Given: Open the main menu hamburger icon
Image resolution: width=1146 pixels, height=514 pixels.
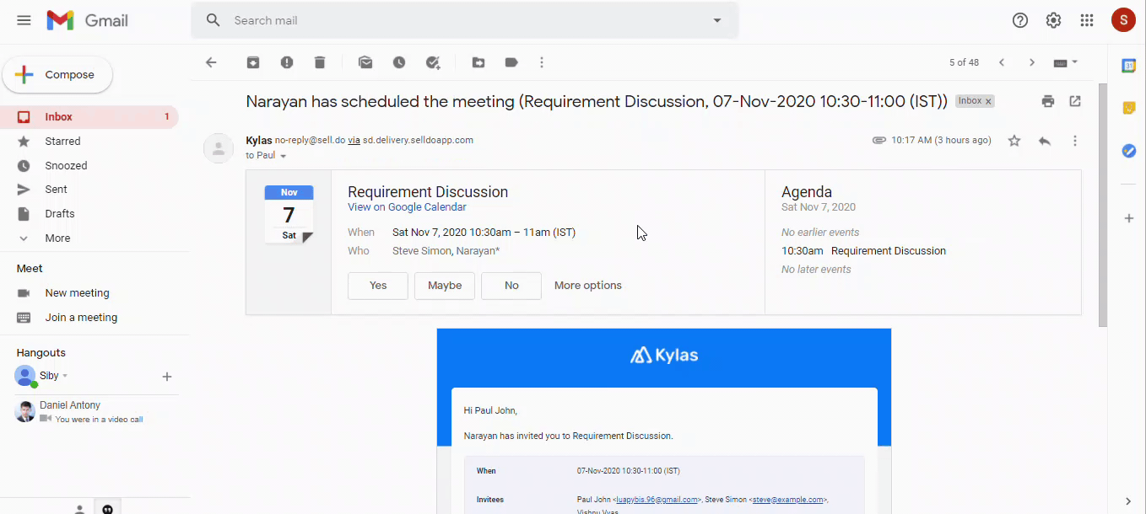Looking at the screenshot, I should coord(24,20).
